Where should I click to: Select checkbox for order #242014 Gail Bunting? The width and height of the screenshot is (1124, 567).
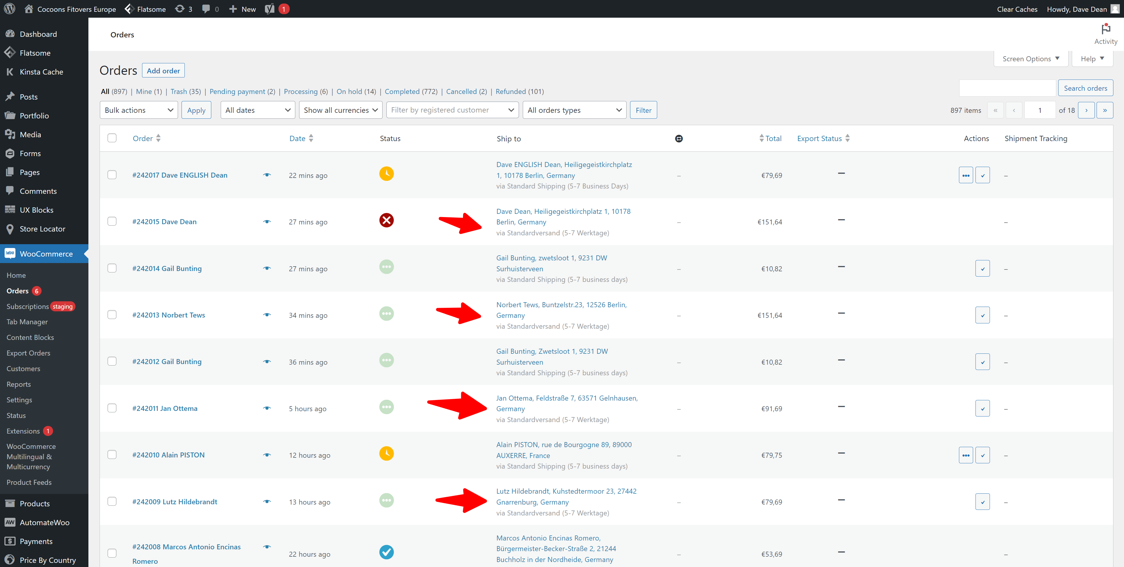[112, 268]
